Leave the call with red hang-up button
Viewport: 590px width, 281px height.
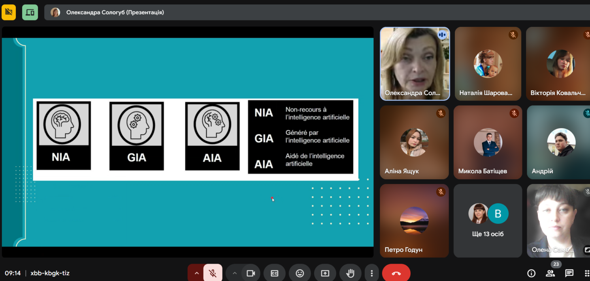pos(396,273)
